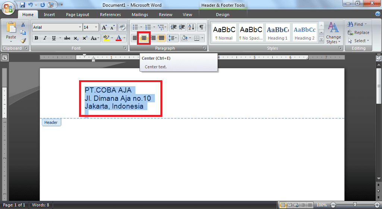The height and width of the screenshot is (209, 382).
Task: Open the numbering list dropdown
Action: click(154, 27)
